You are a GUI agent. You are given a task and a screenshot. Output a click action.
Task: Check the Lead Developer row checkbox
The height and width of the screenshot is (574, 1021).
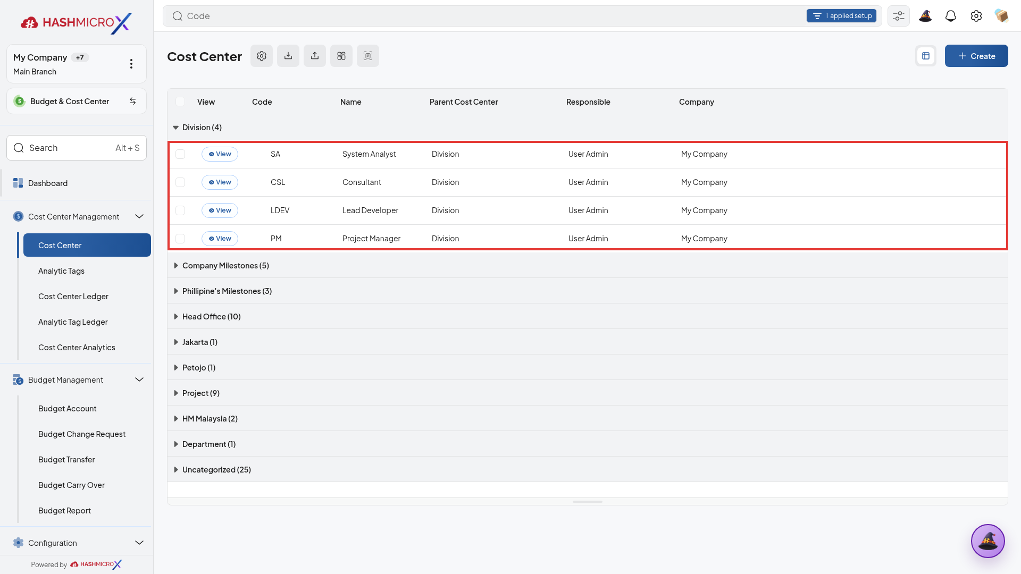click(x=180, y=210)
